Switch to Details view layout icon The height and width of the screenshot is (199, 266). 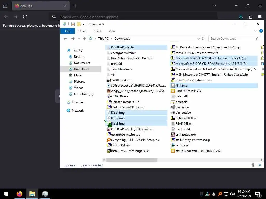(x=254, y=165)
